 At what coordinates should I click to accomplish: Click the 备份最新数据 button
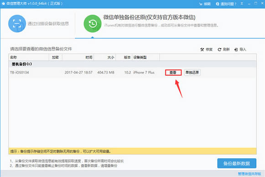coord(237,163)
